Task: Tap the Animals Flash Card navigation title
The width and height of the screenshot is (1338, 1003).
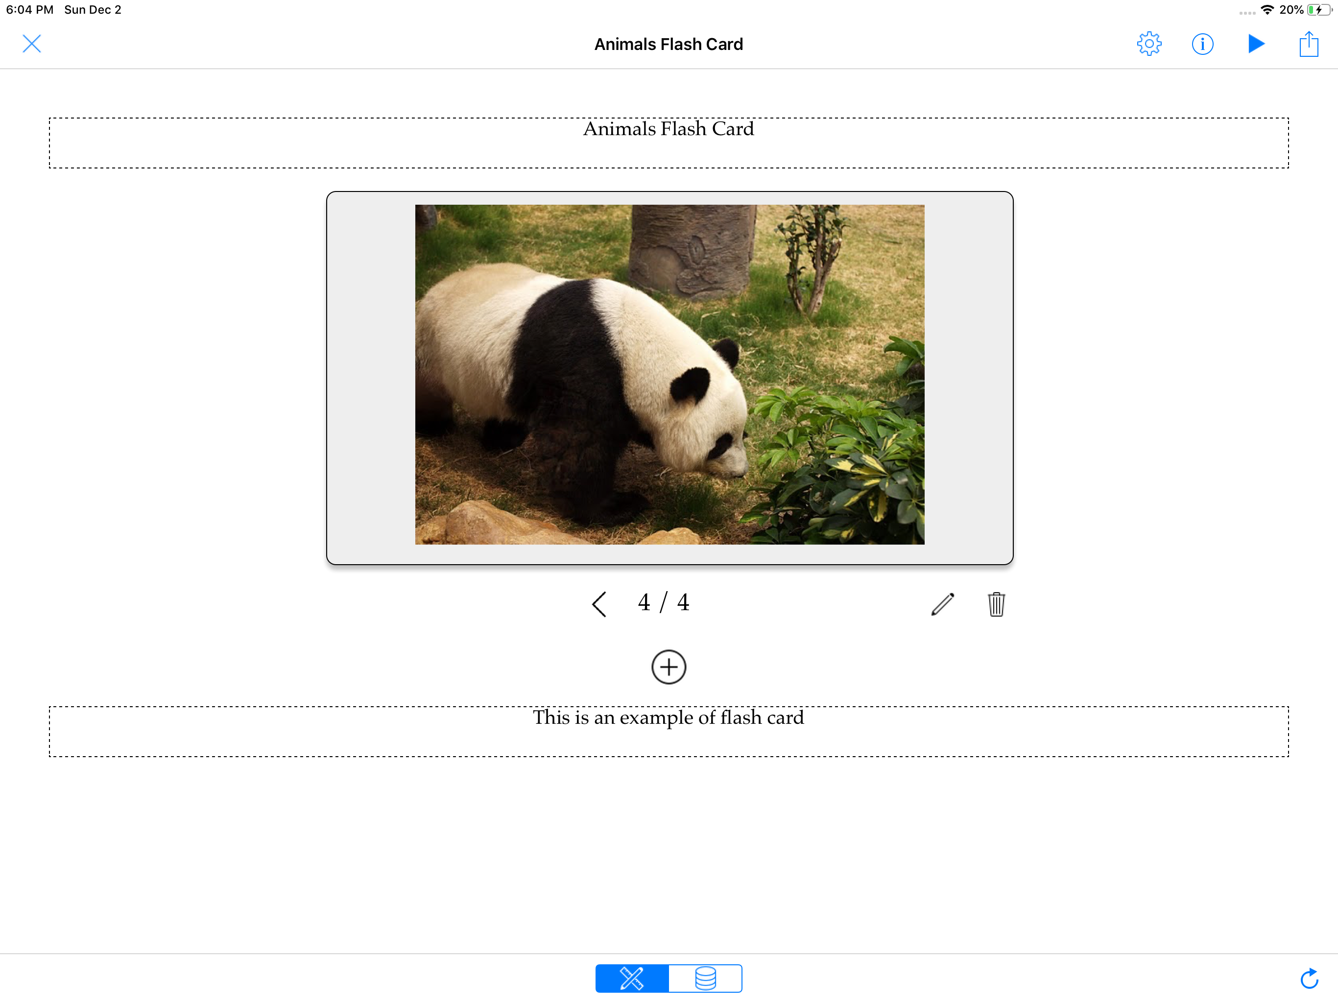Action: [x=669, y=44]
